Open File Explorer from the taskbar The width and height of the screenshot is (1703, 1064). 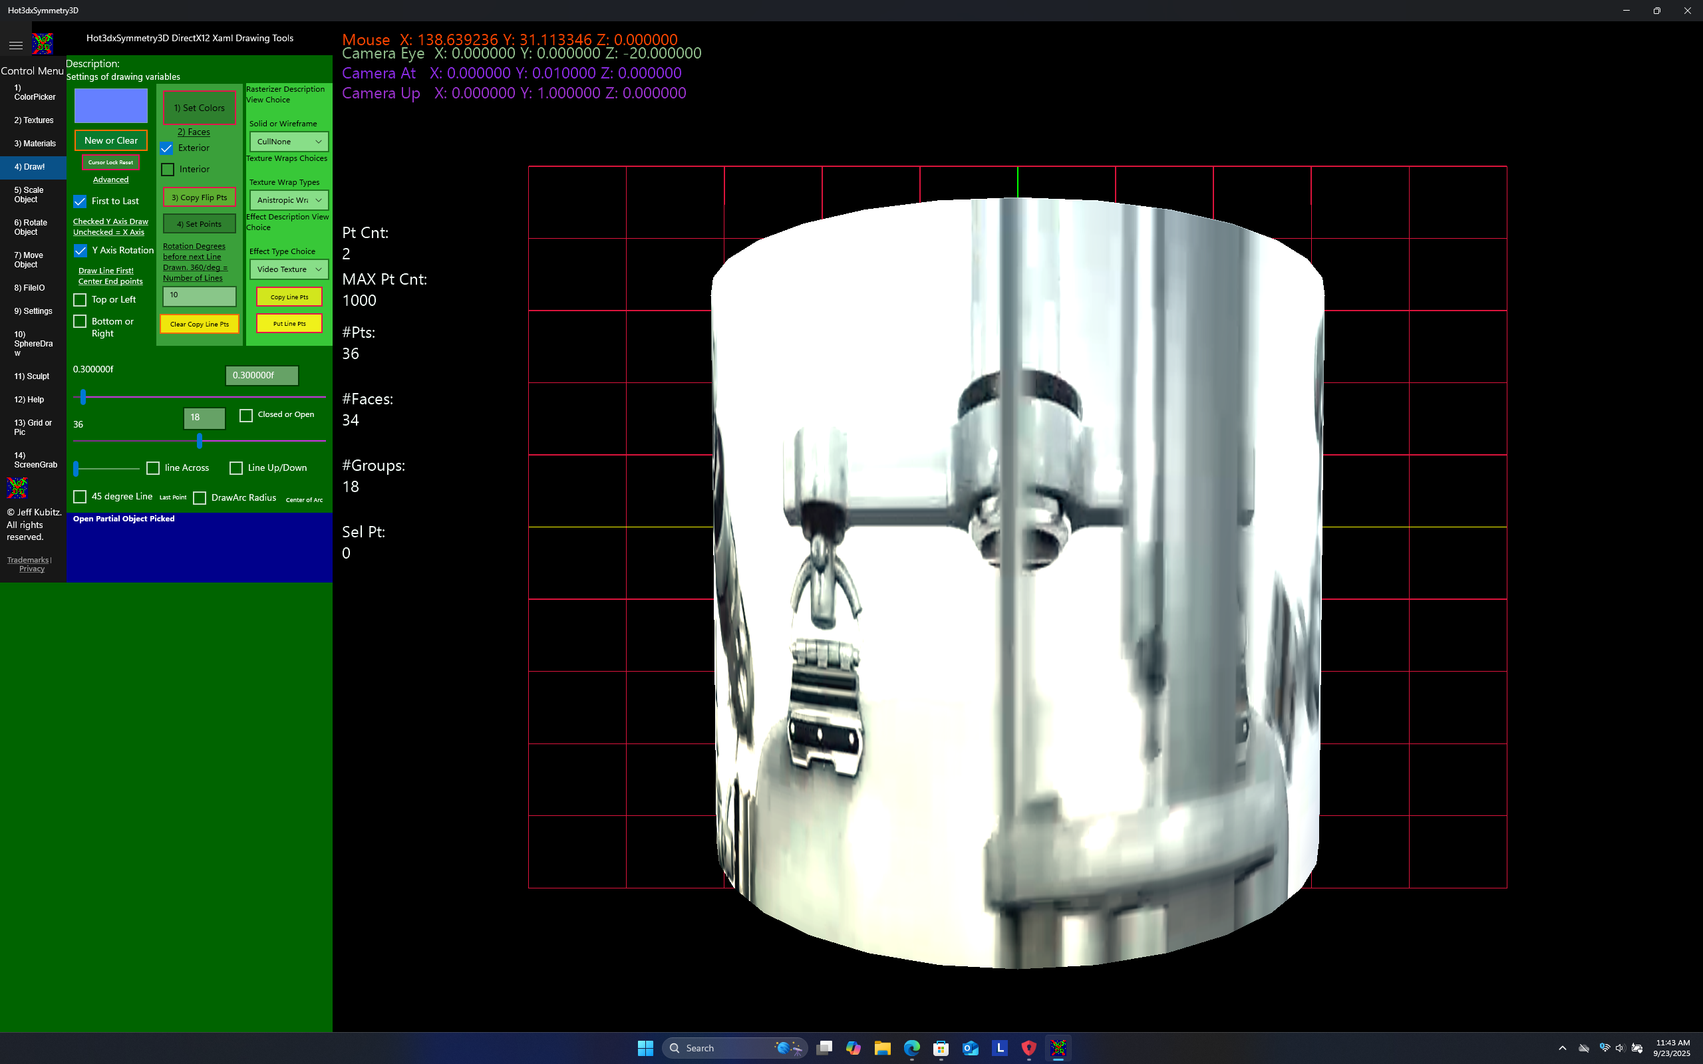[x=883, y=1048]
